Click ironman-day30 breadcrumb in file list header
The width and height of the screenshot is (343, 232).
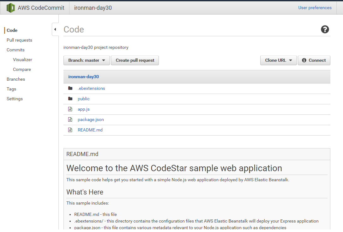84,77
